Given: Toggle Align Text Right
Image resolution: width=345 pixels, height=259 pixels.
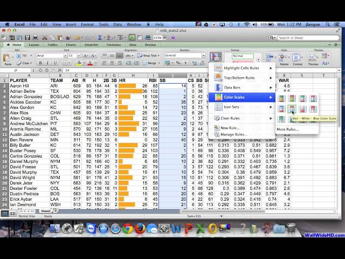Looking at the screenshot, I should tap(120, 63).
